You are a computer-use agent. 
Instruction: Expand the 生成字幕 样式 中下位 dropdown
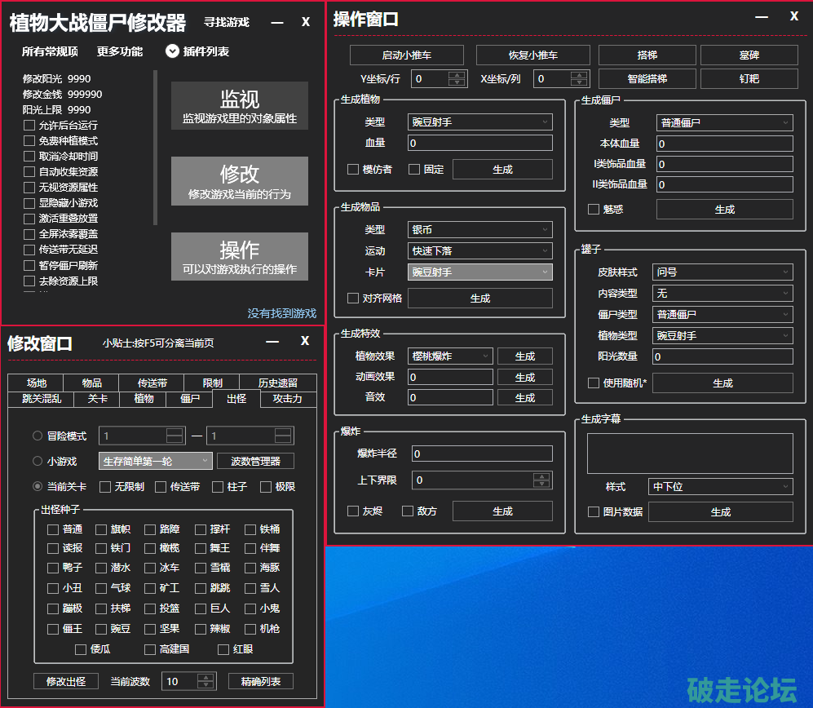(x=721, y=487)
